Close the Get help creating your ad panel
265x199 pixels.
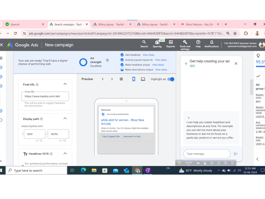(x=236, y=63)
